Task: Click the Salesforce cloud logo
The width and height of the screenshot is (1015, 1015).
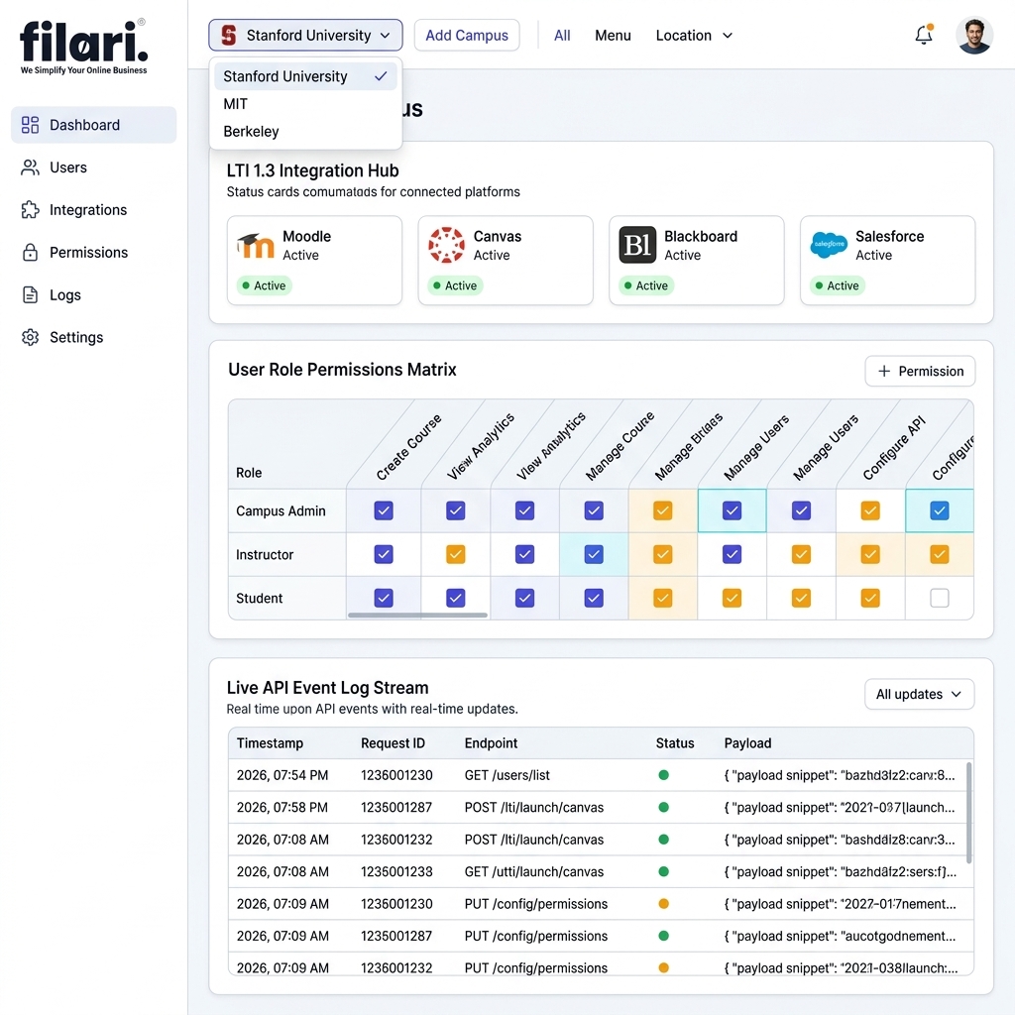Action: pos(829,245)
